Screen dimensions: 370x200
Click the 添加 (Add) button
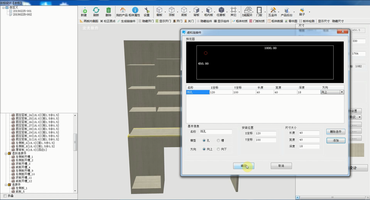point(336,140)
